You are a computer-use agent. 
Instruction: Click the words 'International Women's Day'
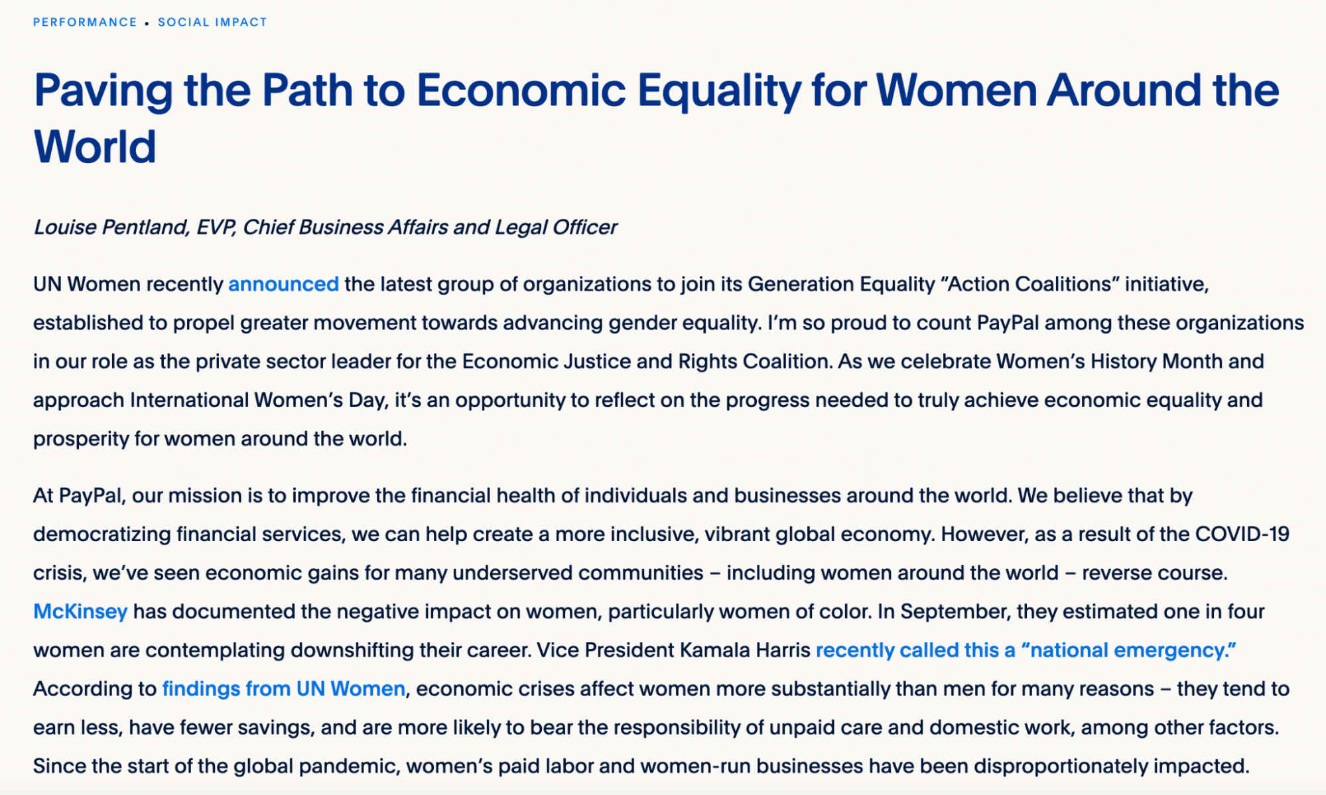point(256,400)
